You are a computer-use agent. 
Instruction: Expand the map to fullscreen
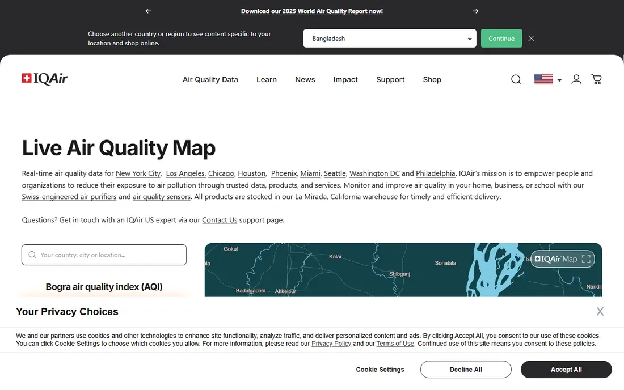586,259
